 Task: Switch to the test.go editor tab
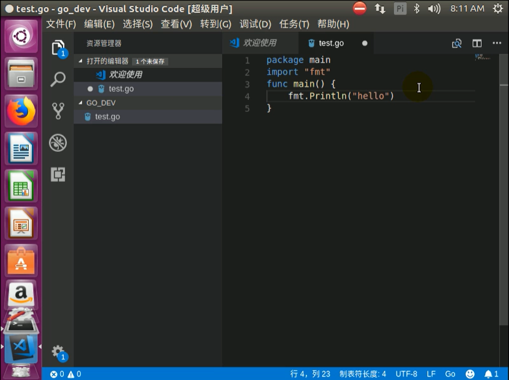tap(331, 43)
